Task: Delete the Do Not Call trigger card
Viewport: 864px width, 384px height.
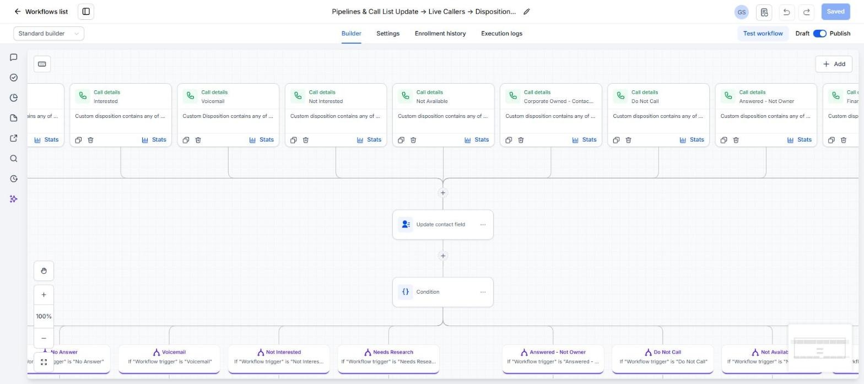Action: pos(628,140)
